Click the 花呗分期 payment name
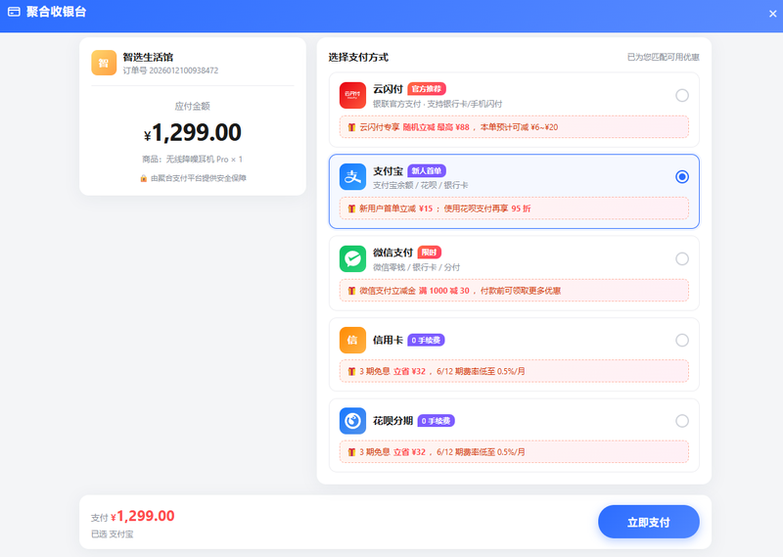This screenshot has height=557, width=783. (392, 421)
